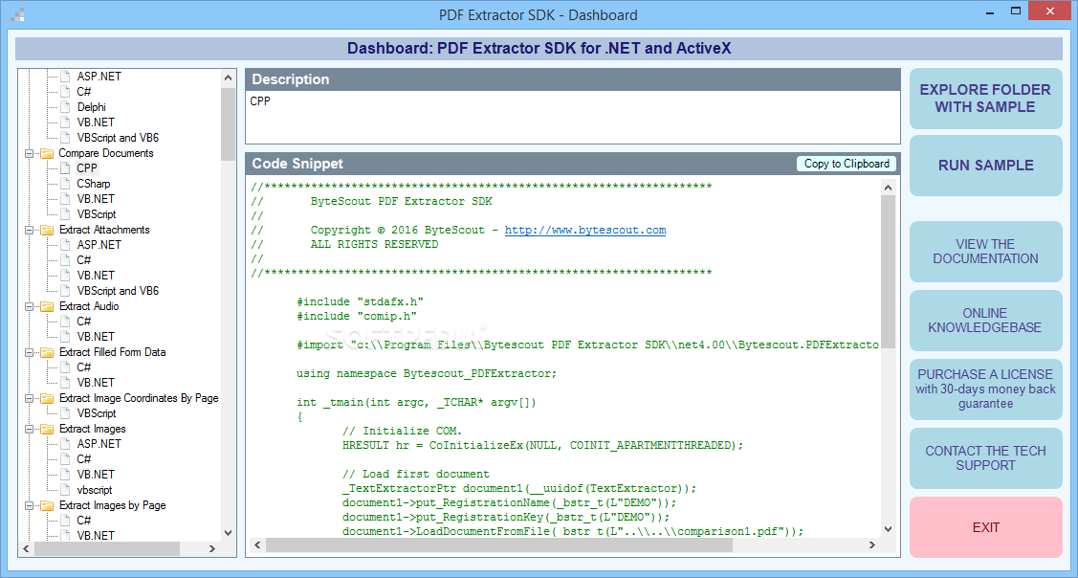This screenshot has height=578, width=1078.
Task: Click the Extract Filled Form Data folder icon
Action: pyautogui.click(x=47, y=352)
